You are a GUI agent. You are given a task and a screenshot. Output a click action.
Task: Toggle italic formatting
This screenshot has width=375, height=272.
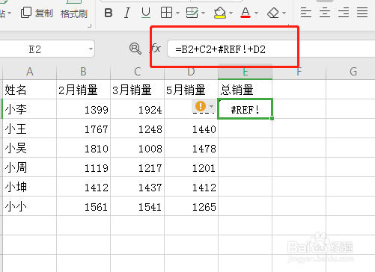(127, 13)
